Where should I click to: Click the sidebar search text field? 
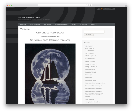coord(94,32)
